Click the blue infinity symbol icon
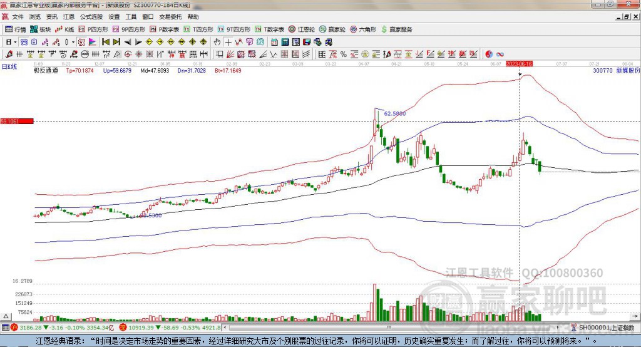 click(x=500, y=54)
